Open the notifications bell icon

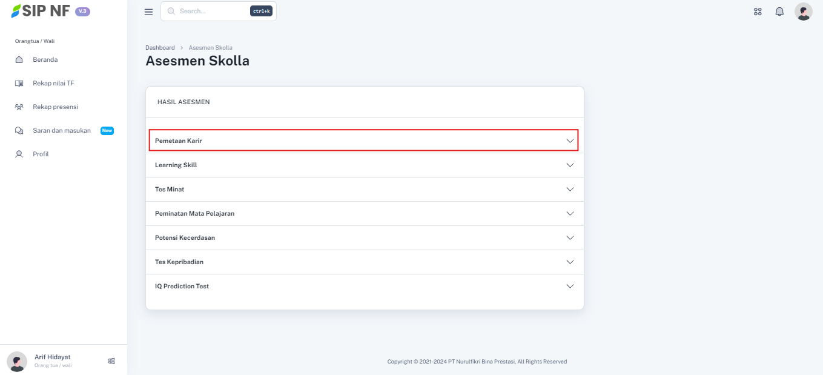click(779, 12)
